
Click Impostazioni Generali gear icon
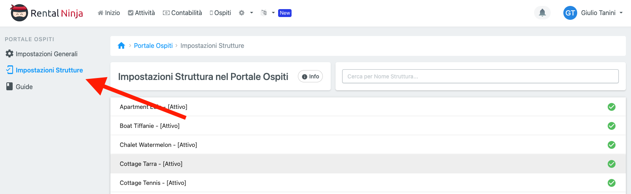9,53
